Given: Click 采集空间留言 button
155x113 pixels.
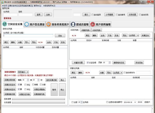Looking at the screenshot, I should 40,90.
